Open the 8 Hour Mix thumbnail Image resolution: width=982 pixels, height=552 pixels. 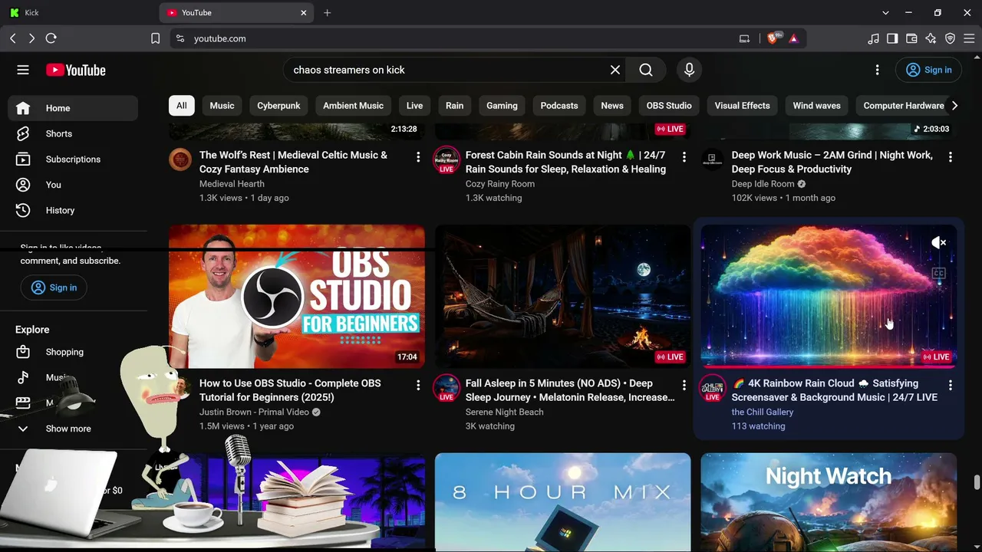pyautogui.click(x=563, y=502)
